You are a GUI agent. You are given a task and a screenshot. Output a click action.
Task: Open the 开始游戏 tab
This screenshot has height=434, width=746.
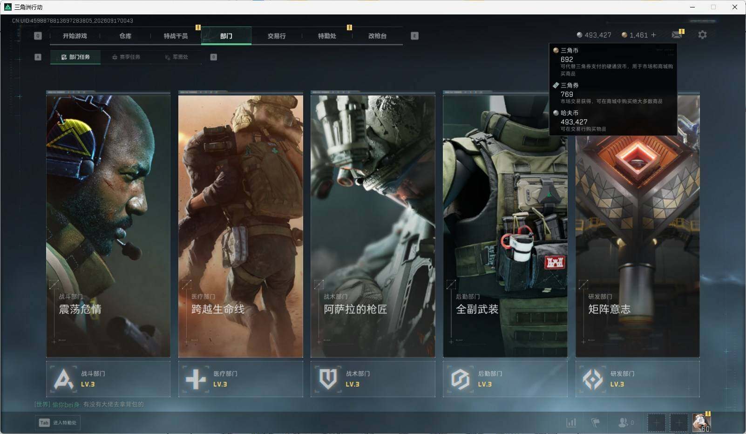tap(75, 36)
